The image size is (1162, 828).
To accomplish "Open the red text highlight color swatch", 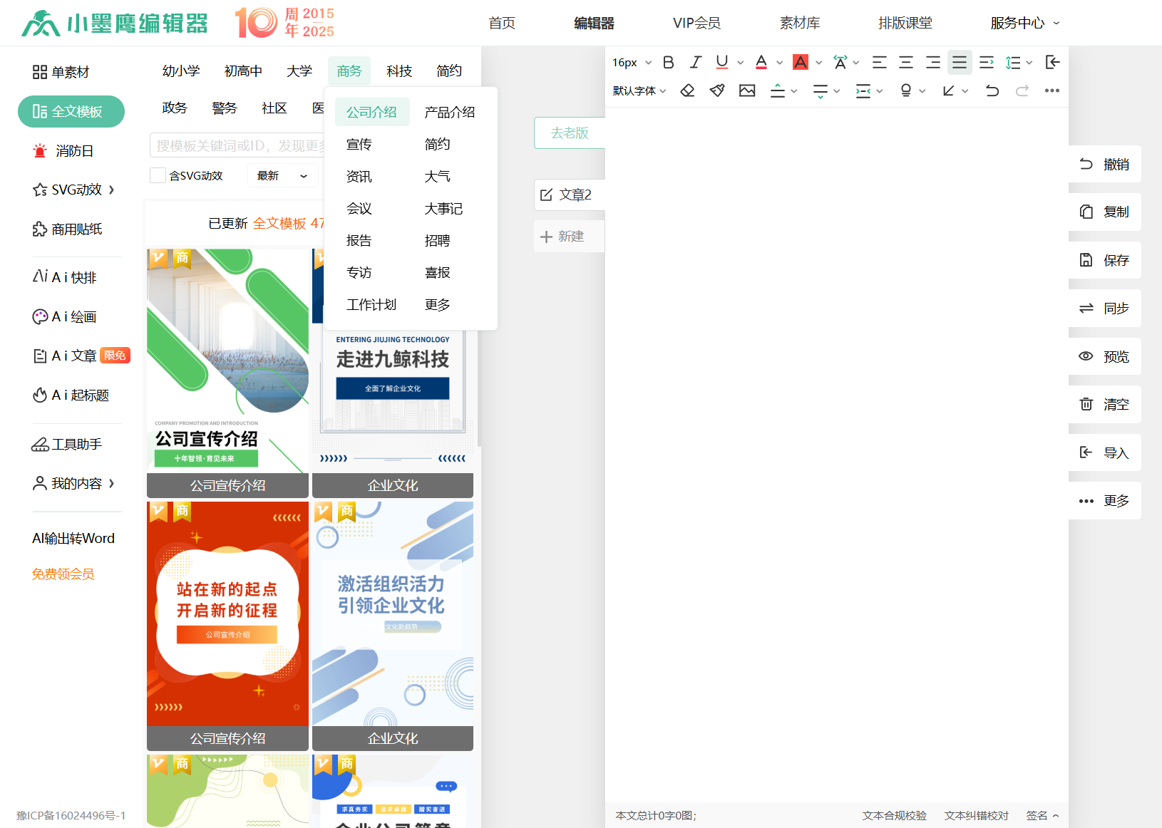I will click(x=801, y=63).
